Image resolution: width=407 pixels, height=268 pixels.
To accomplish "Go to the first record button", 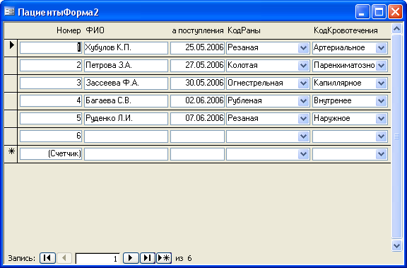I will (47, 258).
